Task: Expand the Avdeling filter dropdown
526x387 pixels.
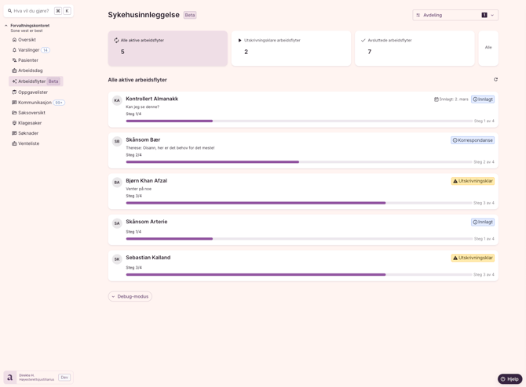Action: (455, 15)
